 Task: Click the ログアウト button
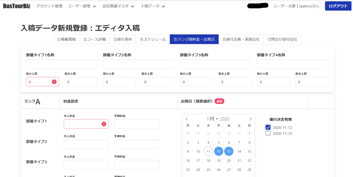[338, 6]
